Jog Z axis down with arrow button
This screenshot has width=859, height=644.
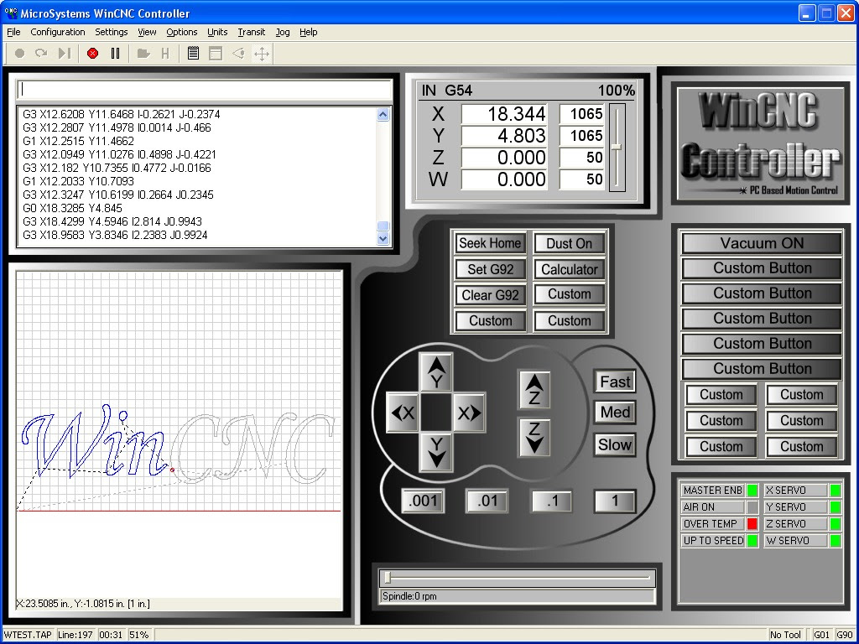(534, 437)
